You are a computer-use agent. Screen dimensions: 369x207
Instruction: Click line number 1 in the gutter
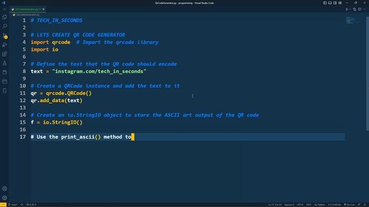(24, 21)
